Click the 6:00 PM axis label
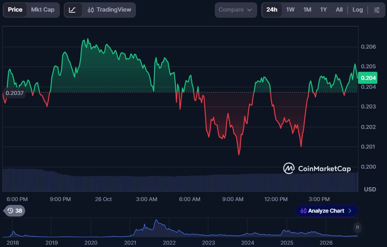The width and height of the screenshot is (387, 247). [x=17, y=199]
